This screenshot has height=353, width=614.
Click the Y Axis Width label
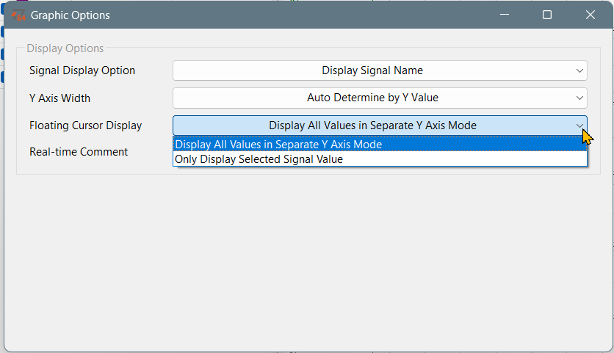coord(60,98)
